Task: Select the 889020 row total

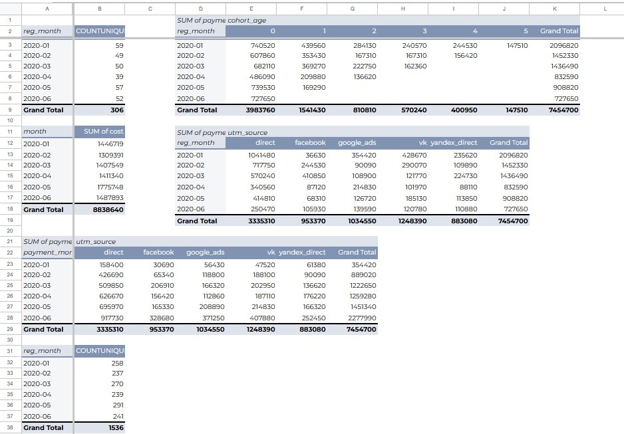Action: click(x=352, y=274)
